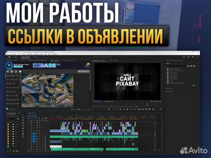Open playback resolution 1/4 dropdown
211x158 pixels.
click(x=145, y=101)
